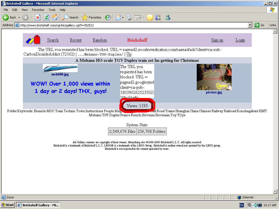Open the History clock icon
The image size is (279, 209).
click(x=108, y=17)
